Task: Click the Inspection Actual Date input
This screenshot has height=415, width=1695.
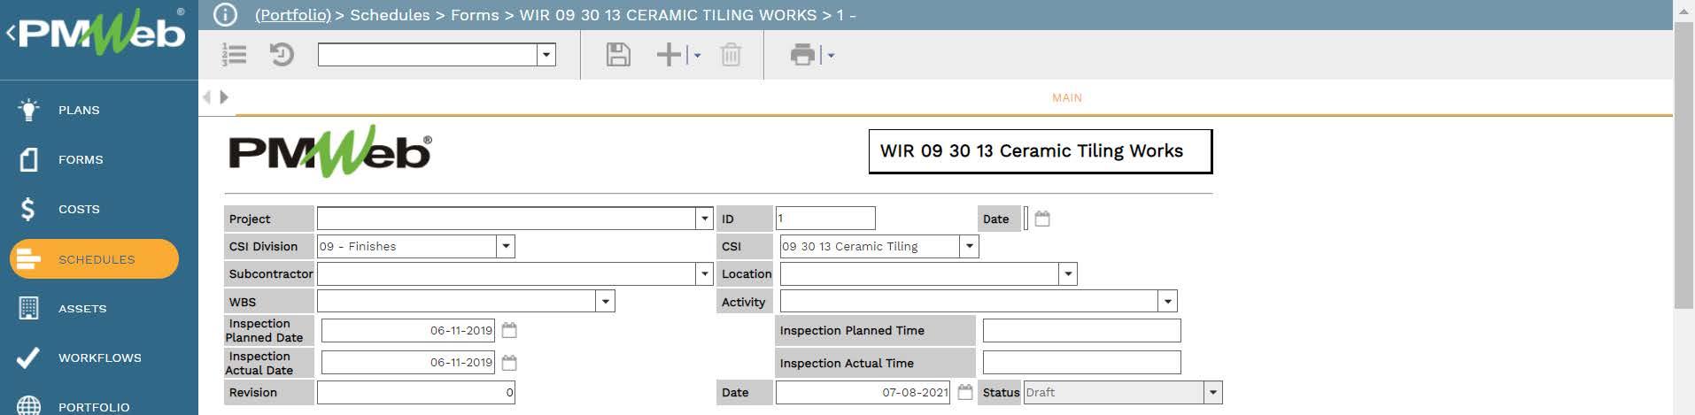Action: tap(408, 362)
